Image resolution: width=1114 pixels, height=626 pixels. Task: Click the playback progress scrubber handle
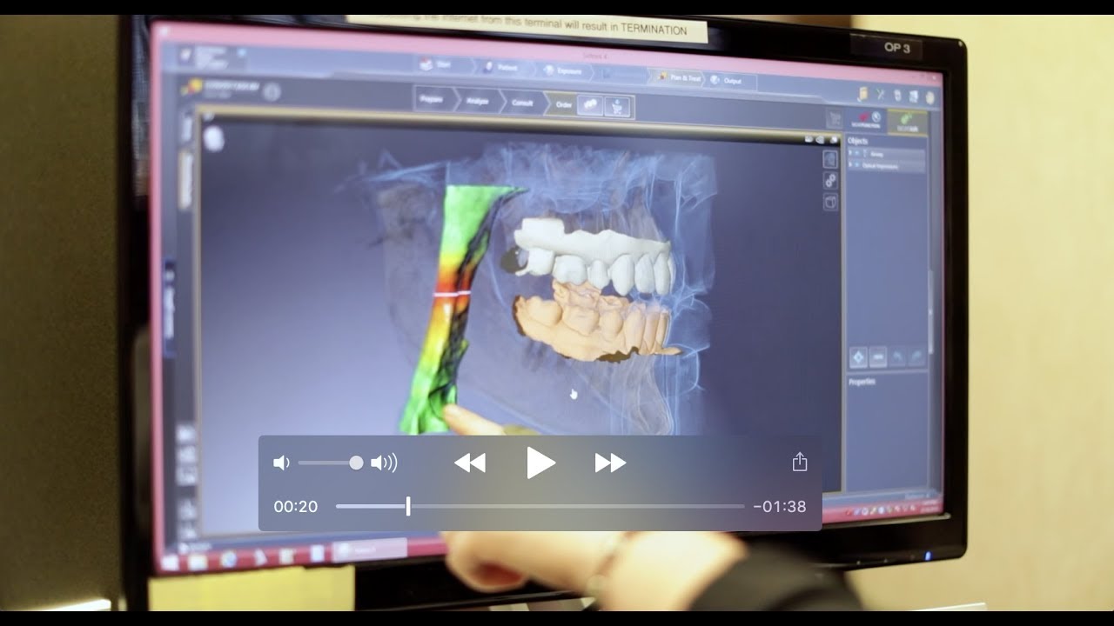coord(407,506)
